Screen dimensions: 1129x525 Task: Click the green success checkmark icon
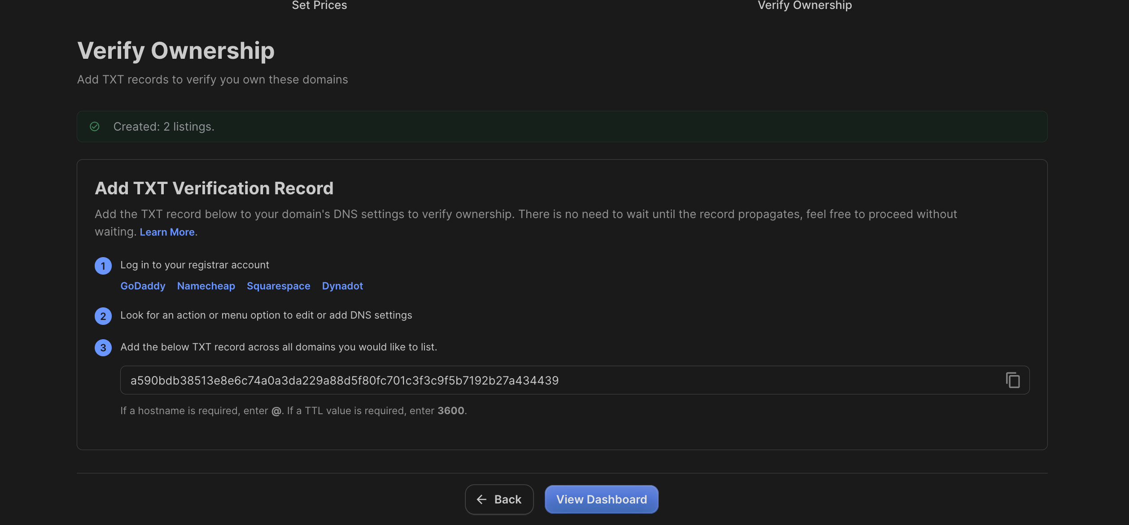95,127
